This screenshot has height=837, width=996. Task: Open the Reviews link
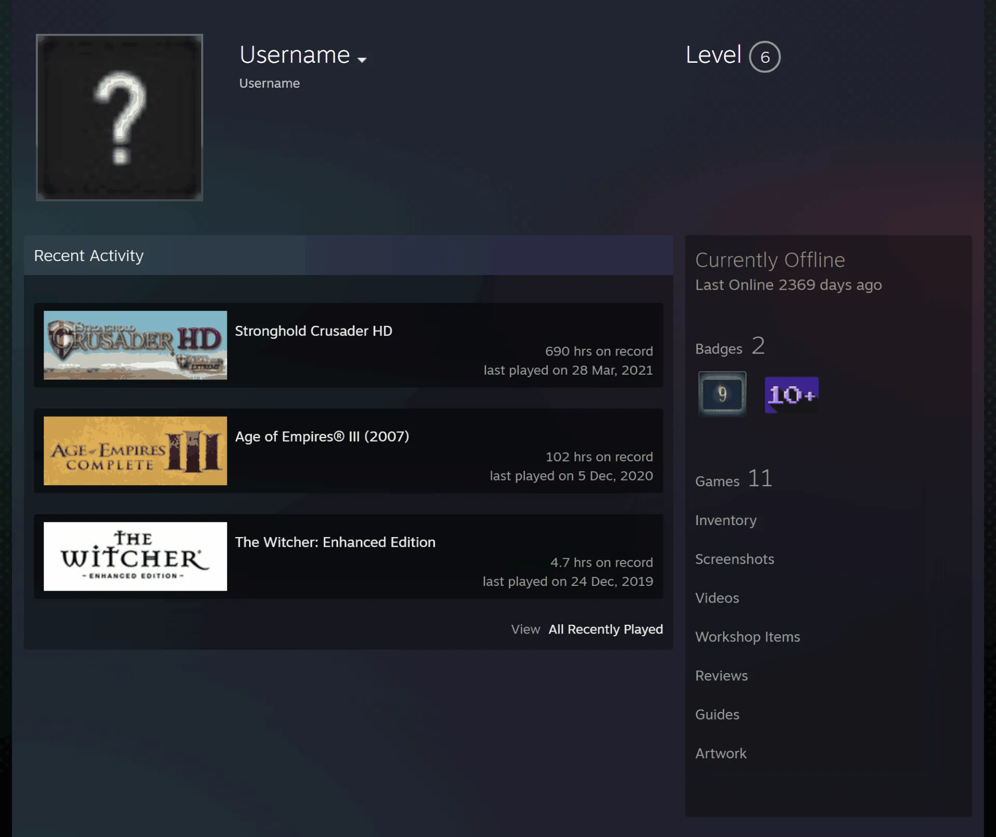(x=722, y=676)
